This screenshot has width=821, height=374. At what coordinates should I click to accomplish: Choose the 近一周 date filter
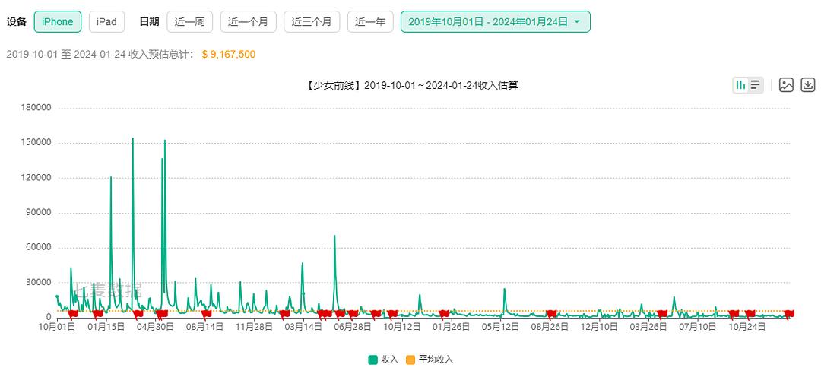click(189, 21)
